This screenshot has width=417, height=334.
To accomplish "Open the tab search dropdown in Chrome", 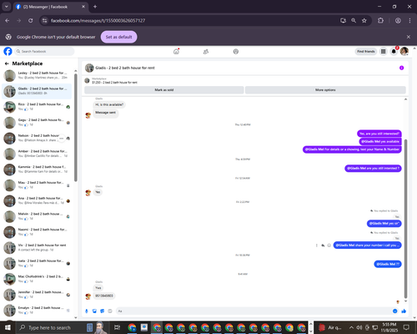I will tap(6, 7).
